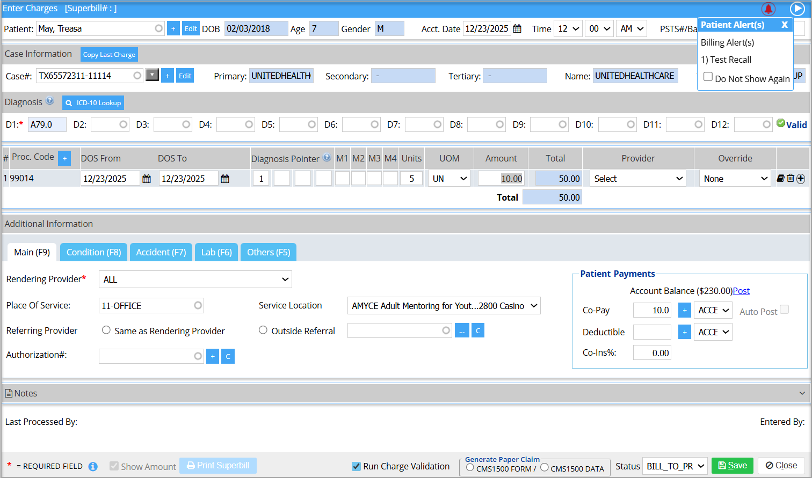Viewport: 812px width, 478px height.
Task: Switch to the Condition (F8) tab
Action: click(94, 252)
